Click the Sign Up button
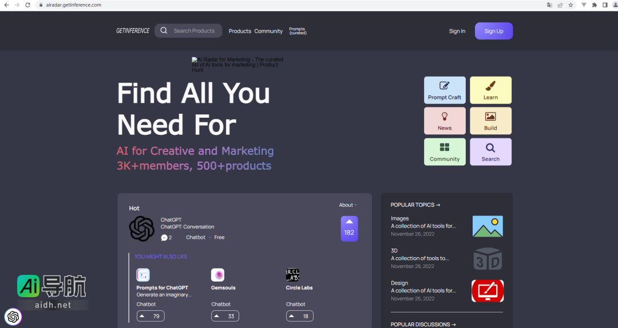The width and height of the screenshot is (618, 328). tap(494, 31)
